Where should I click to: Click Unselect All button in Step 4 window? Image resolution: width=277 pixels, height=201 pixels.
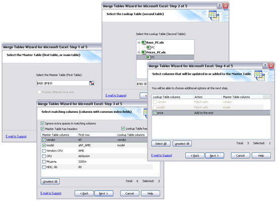click(x=182, y=144)
